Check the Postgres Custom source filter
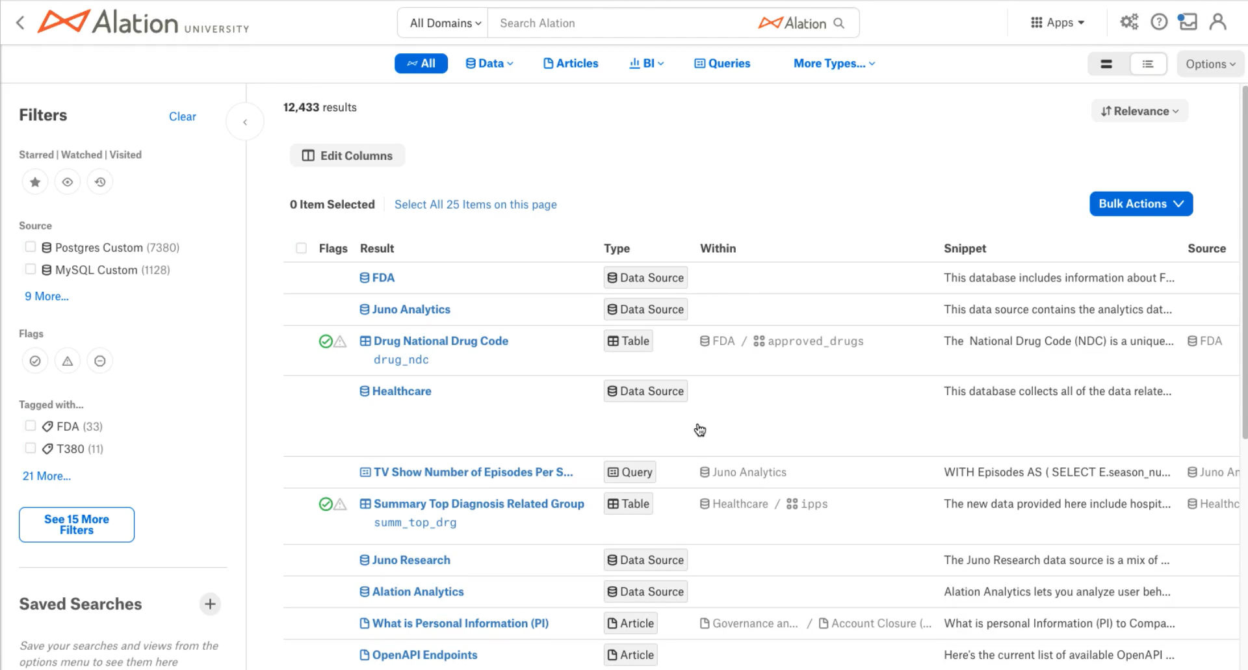Viewport: 1248px width, 670px height. pos(31,247)
